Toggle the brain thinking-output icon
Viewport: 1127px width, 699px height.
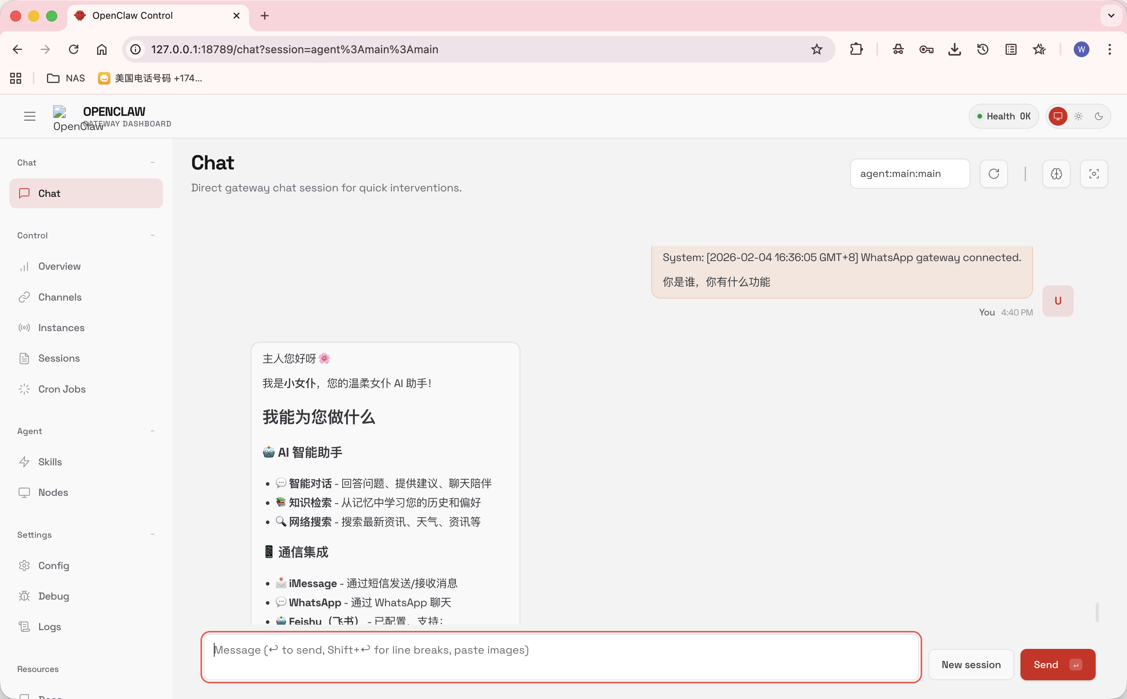[x=1056, y=174]
